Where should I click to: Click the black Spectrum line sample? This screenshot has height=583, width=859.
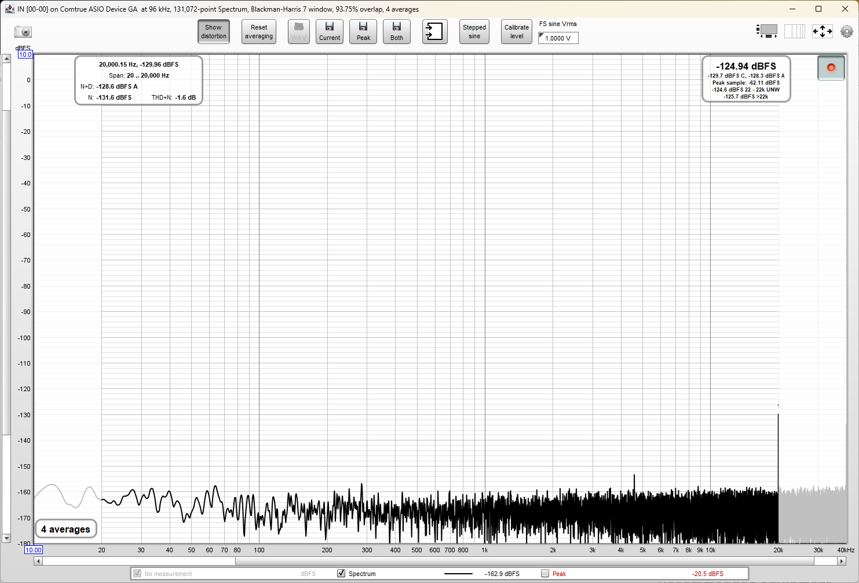pyautogui.click(x=459, y=574)
